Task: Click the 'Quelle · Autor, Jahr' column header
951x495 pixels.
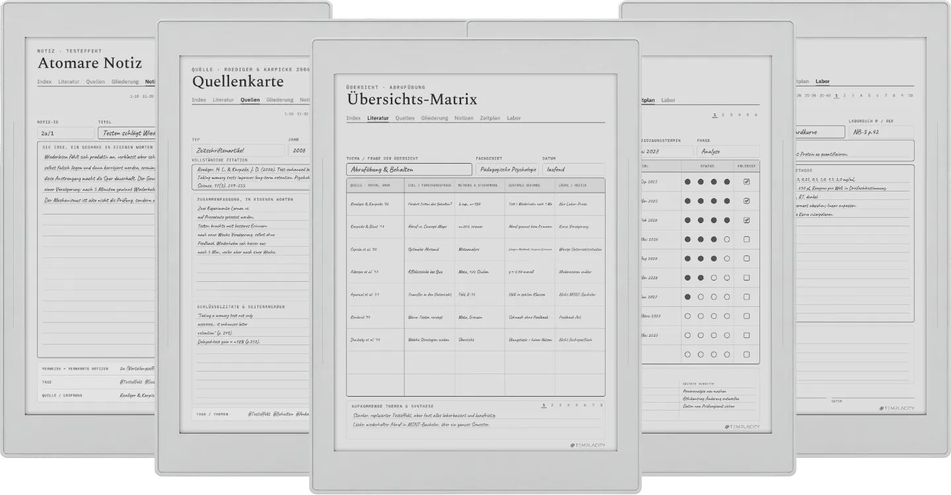Action: pyautogui.click(x=375, y=185)
